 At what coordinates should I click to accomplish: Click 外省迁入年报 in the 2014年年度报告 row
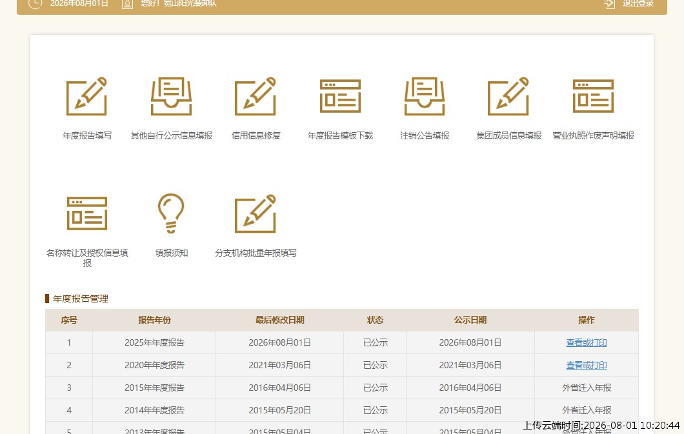pos(587,411)
